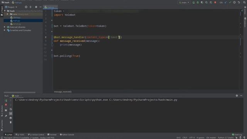247x139 pixels.
Task: Switch to the main.py editor tab
Action: point(51,7)
